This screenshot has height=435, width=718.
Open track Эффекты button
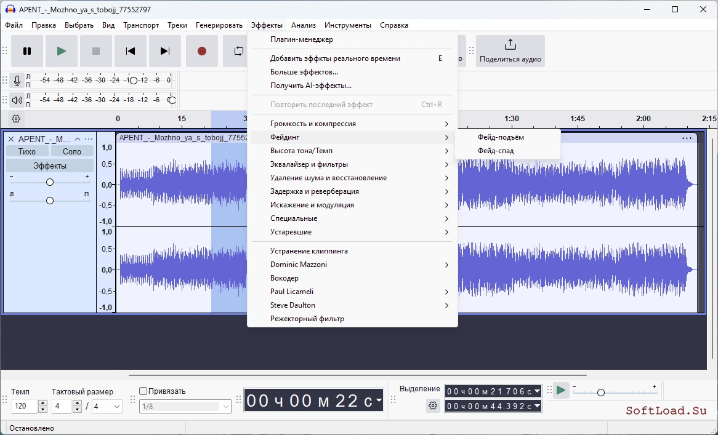click(x=50, y=166)
